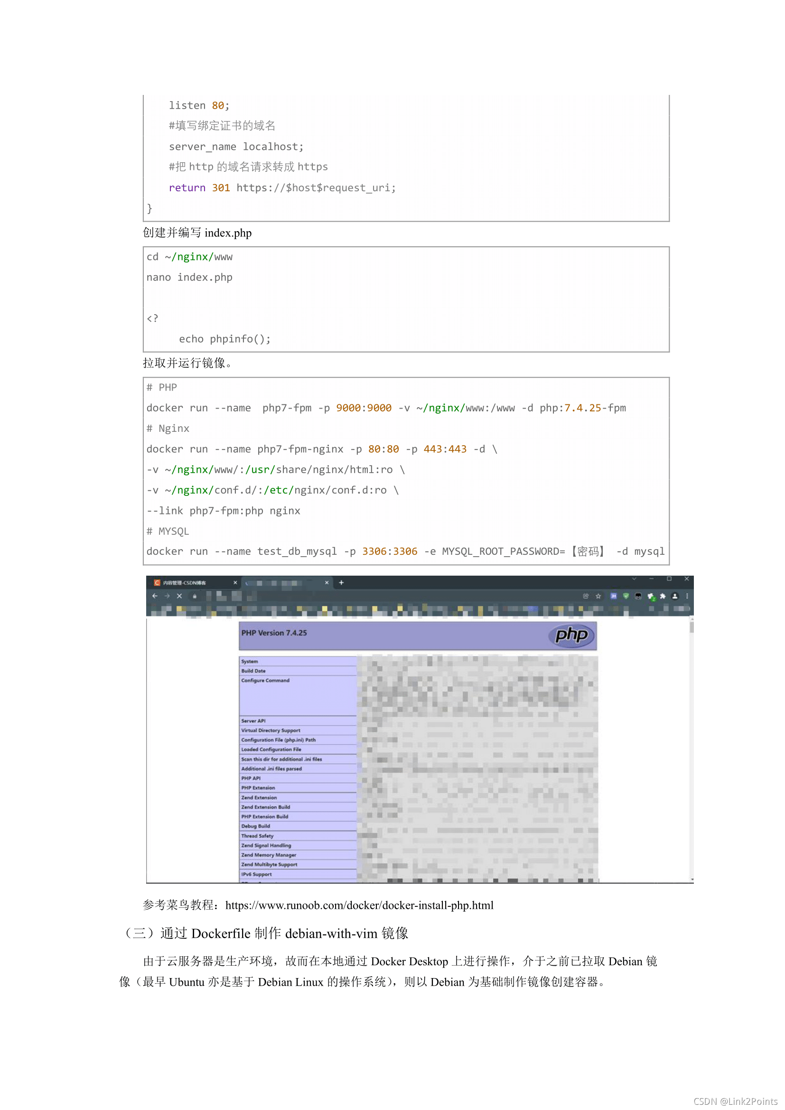Click the 'Thread Safety' row label
The height and width of the screenshot is (1110, 785).
[x=257, y=836]
